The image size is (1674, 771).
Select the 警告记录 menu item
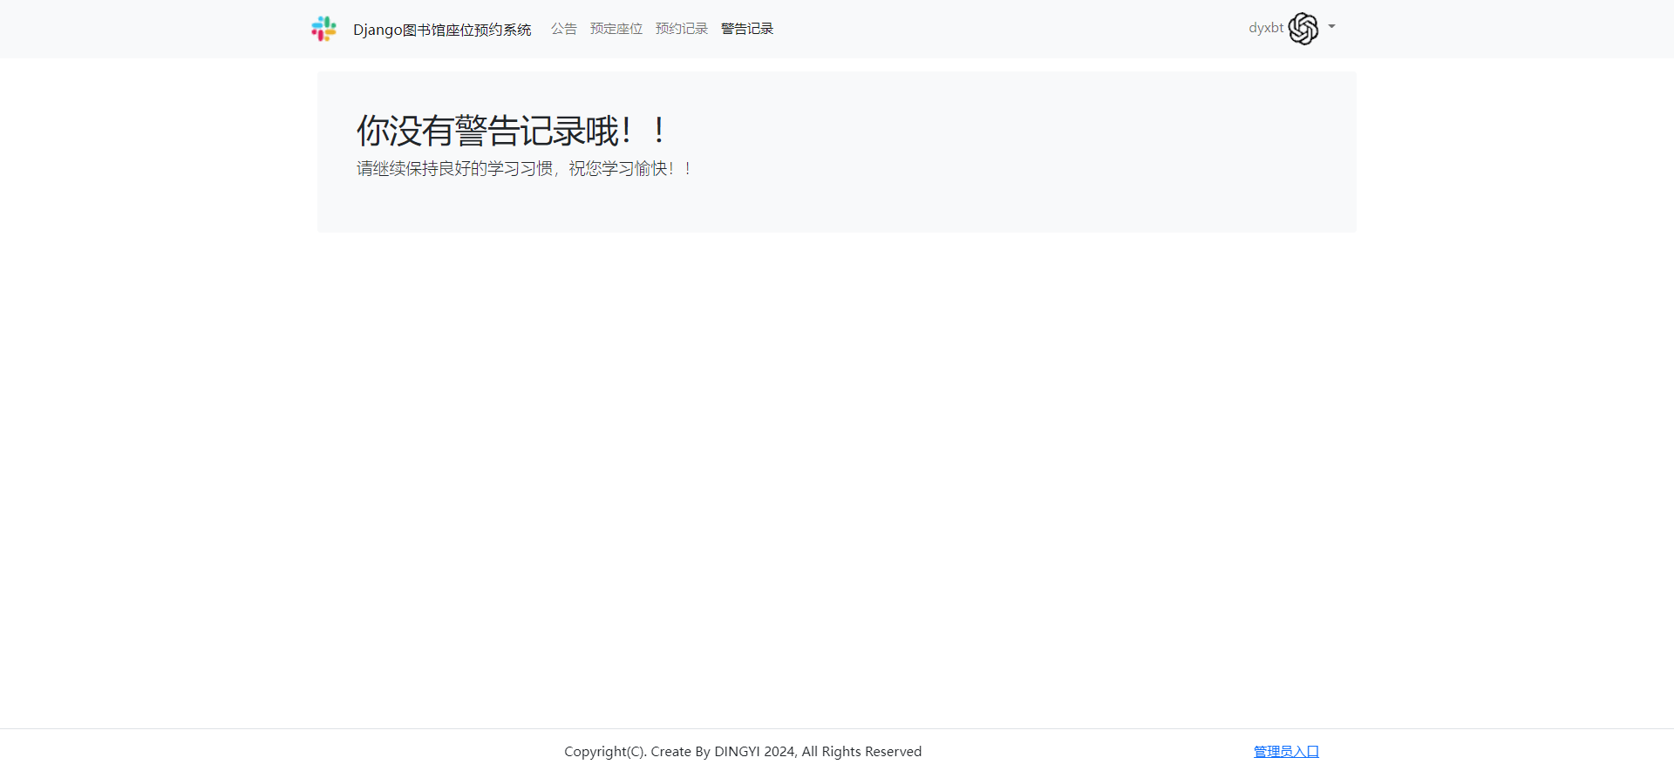747,29
